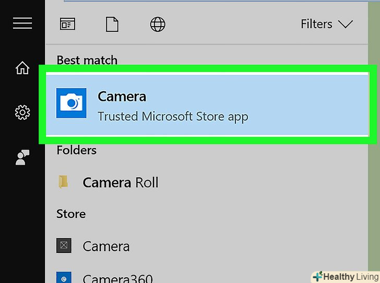The image size is (380, 283).
Task: Open the Home icon in the sidebar
Action: pyautogui.click(x=22, y=68)
